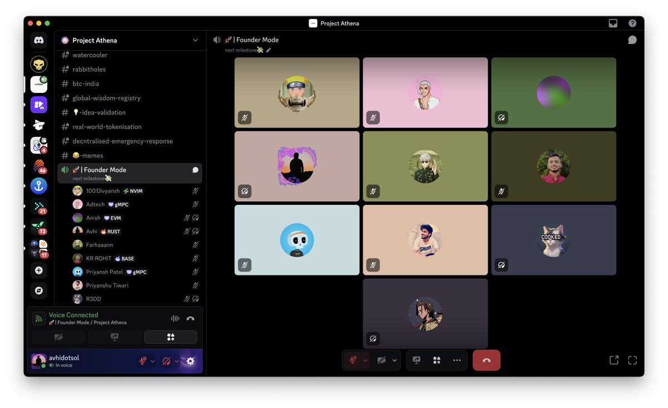Image resolution: width=668 pixels, height=408 pixels.
Task: Open 100!Divyansh in voice member list
Action: [x=135, y=191]
